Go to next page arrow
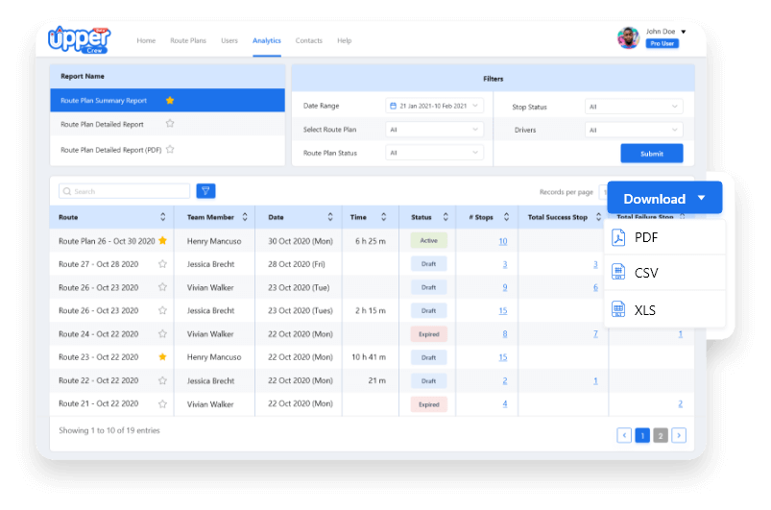This screenshot has width=771, height=510. click(679, 435)
